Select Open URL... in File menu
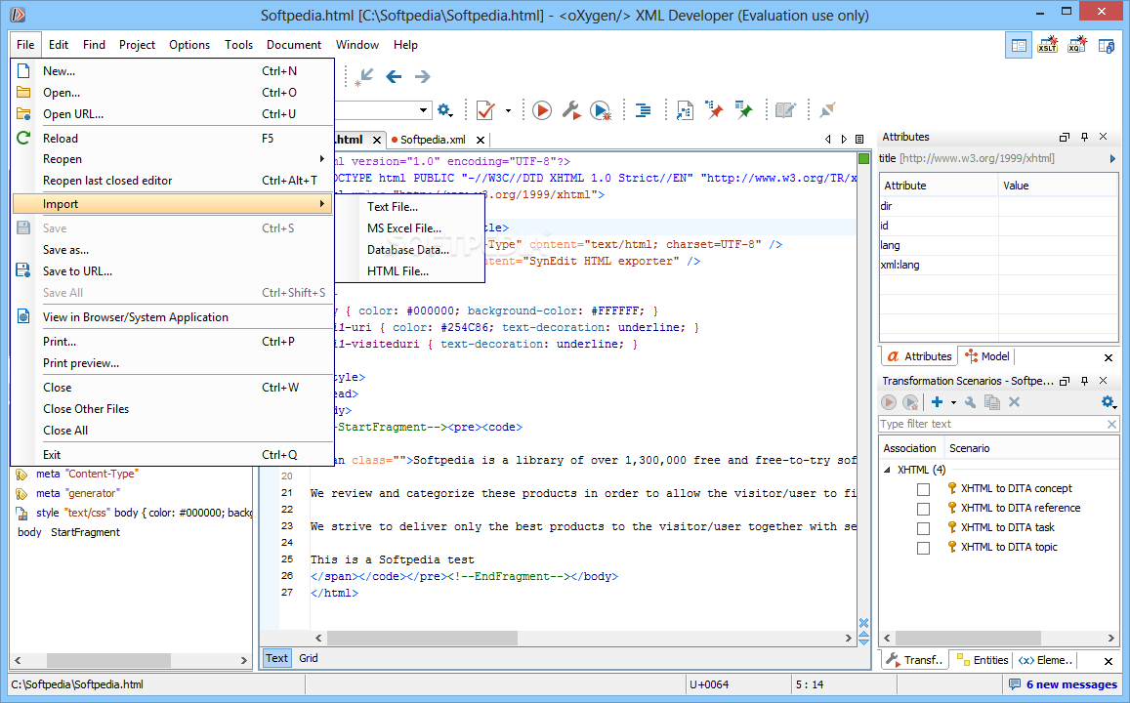Viewport: 1130px width, 703px height. (x=172, y=114)
